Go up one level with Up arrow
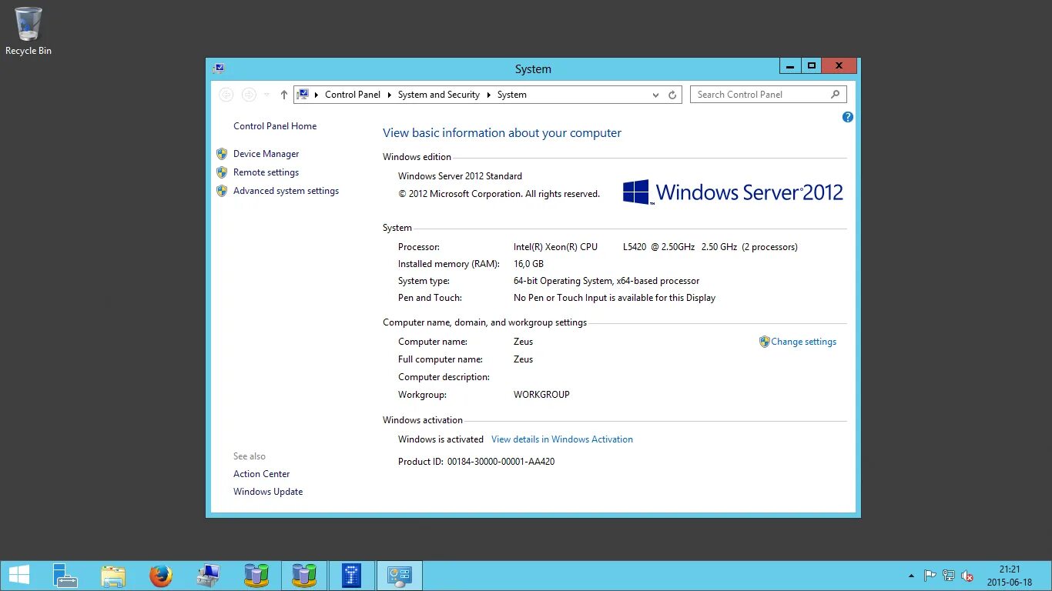 coord(283,95)
